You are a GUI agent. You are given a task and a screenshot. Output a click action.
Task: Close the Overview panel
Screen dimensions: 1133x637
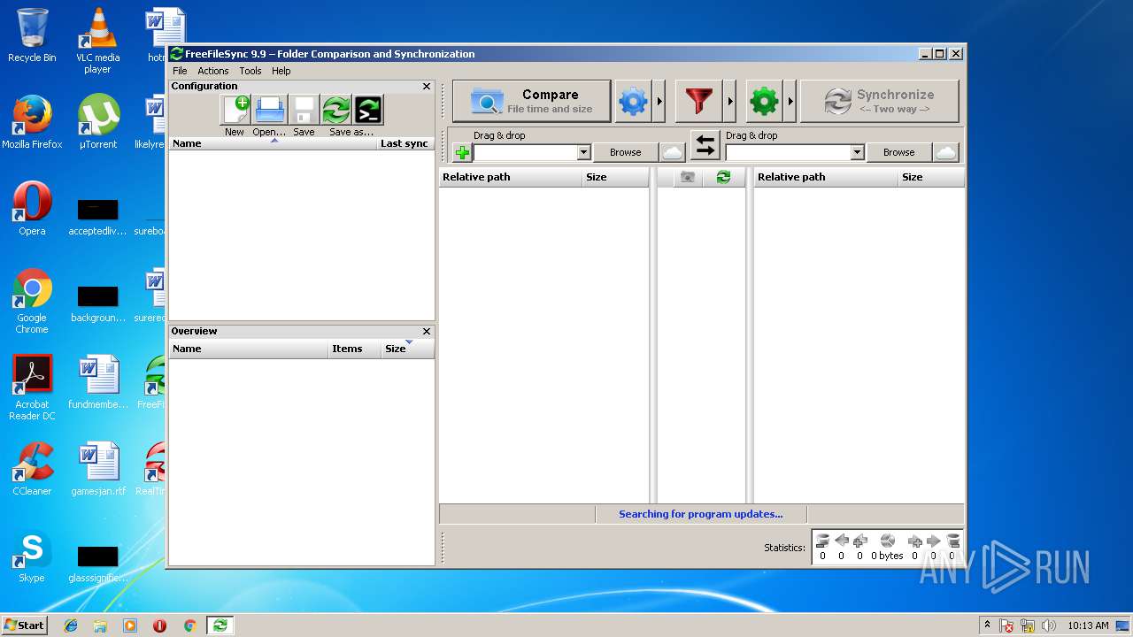pyautogui.click(x=427, y=331)
